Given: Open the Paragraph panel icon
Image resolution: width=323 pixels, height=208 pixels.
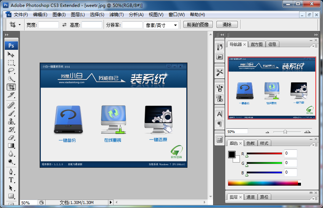Looking at the screenshot, I should tap(220, 124).
